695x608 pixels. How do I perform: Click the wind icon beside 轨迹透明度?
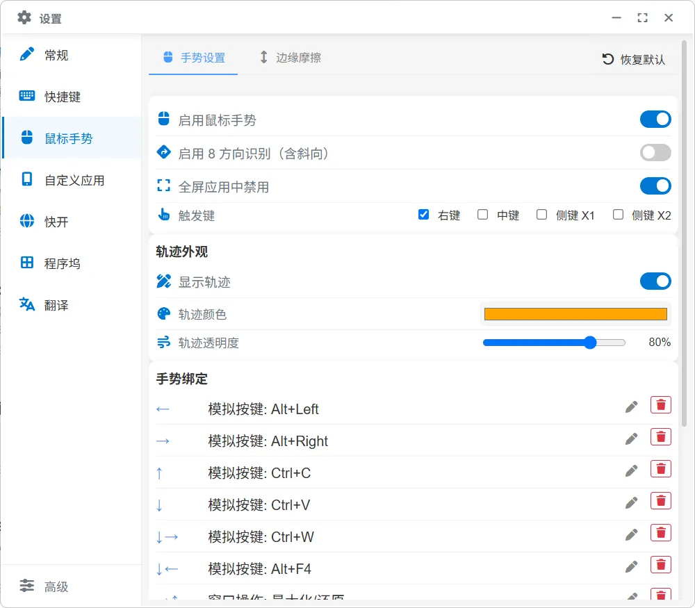click(163, 342)
